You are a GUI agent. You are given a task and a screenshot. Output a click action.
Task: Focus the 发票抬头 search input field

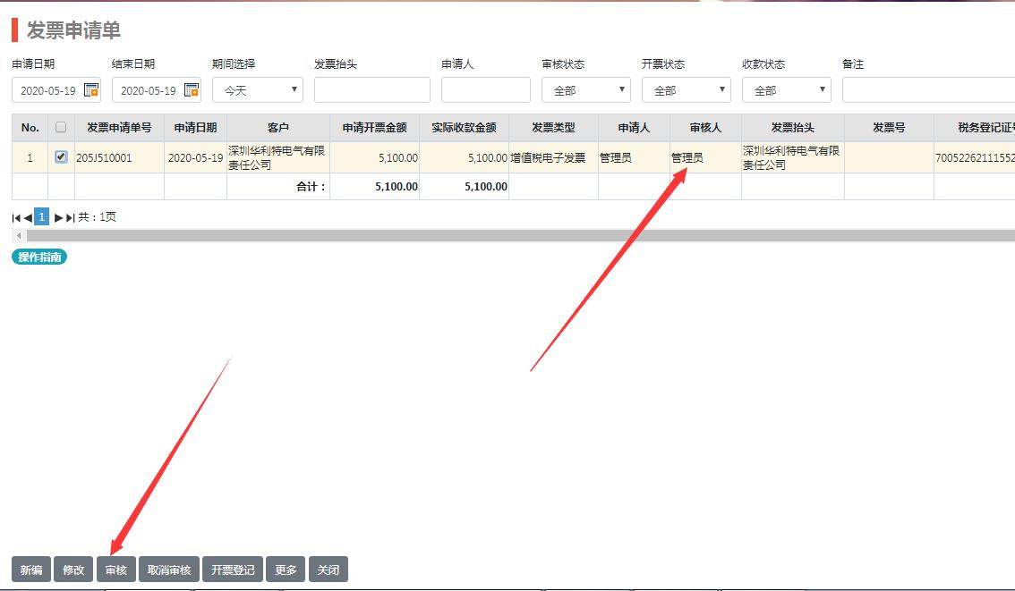pos(371,90)
